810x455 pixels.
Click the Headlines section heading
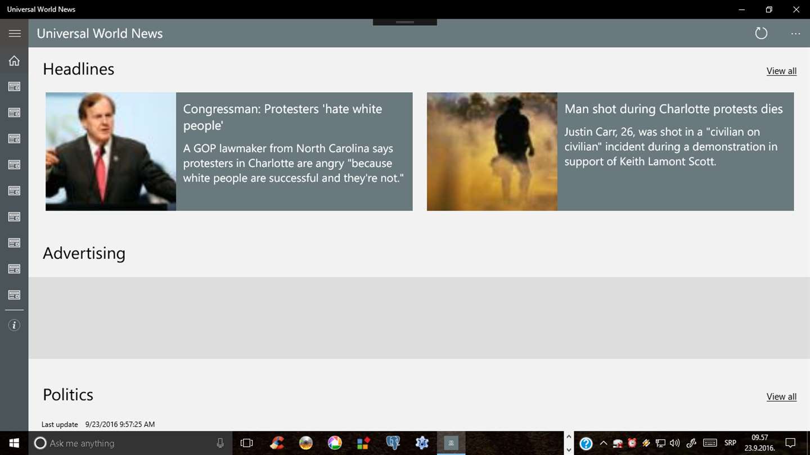[x=79, y=69]
